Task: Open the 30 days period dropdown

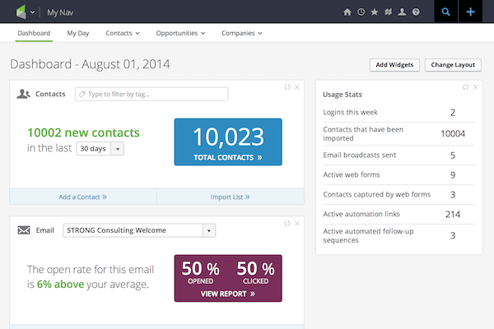Action: click(x=100, y=149)
